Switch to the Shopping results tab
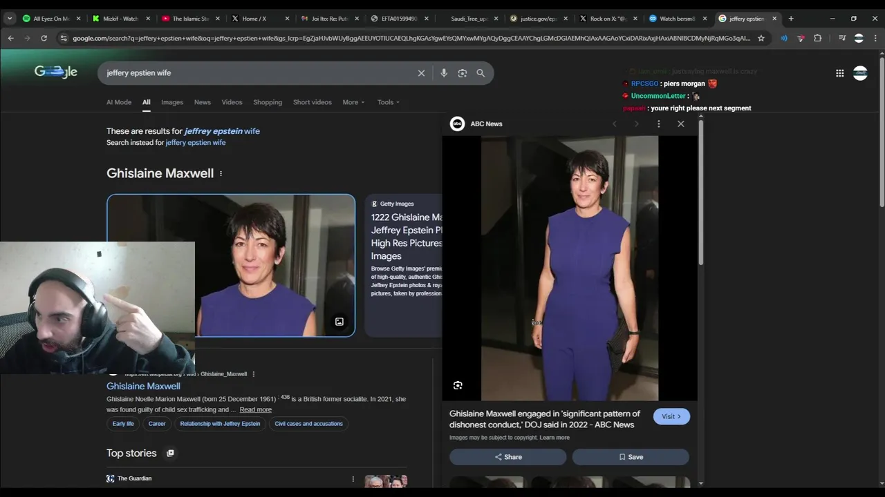This screenshot has height=497, width=885. [x=268, y=102]
